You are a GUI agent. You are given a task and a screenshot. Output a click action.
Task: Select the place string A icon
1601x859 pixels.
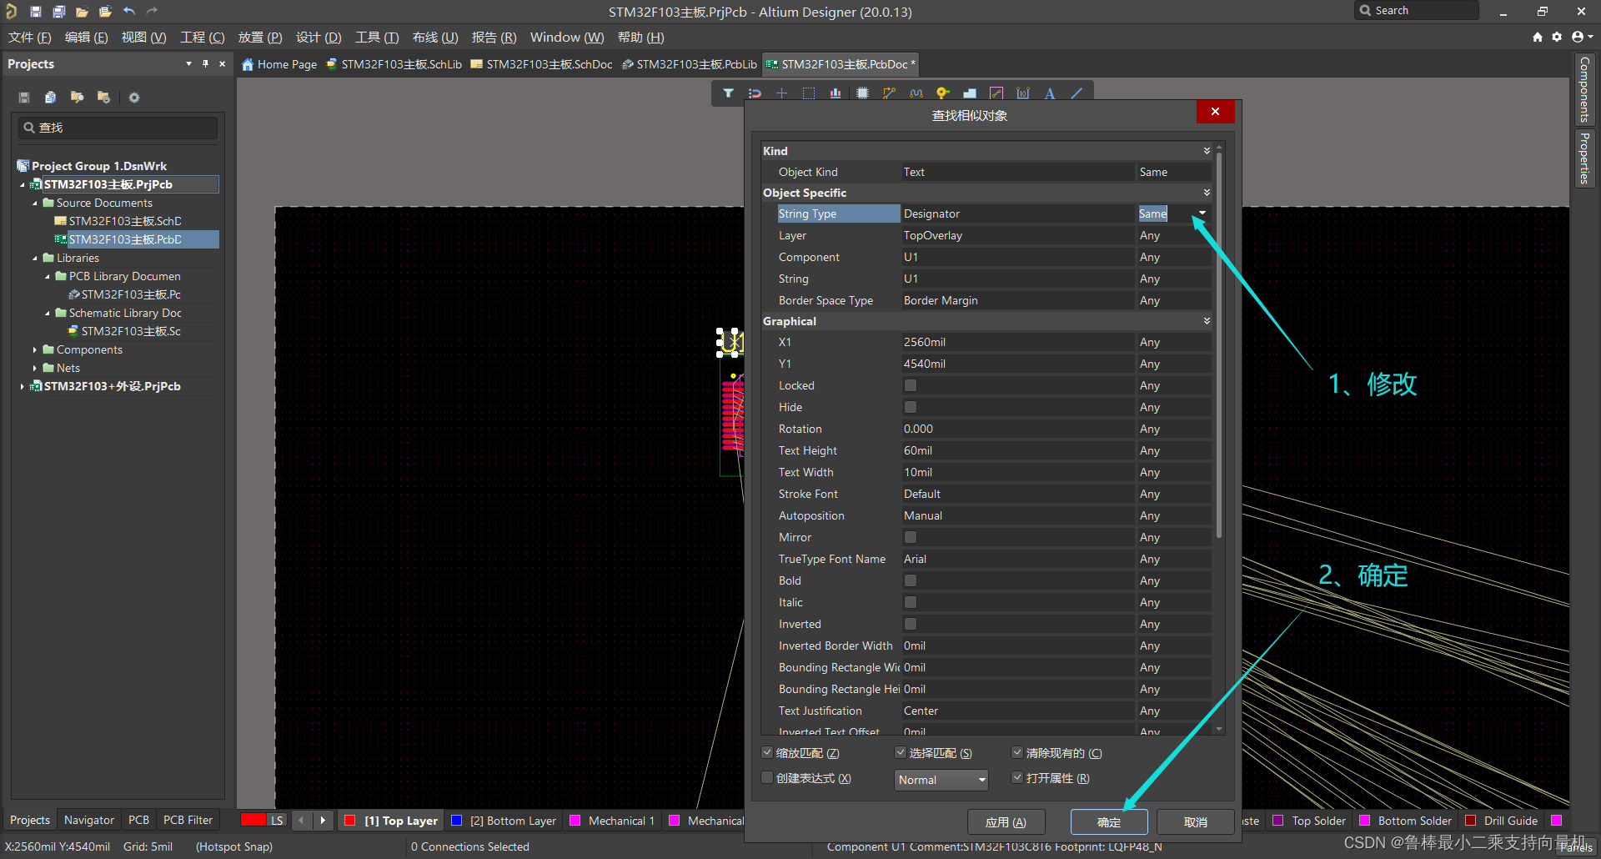[1050, 93]
